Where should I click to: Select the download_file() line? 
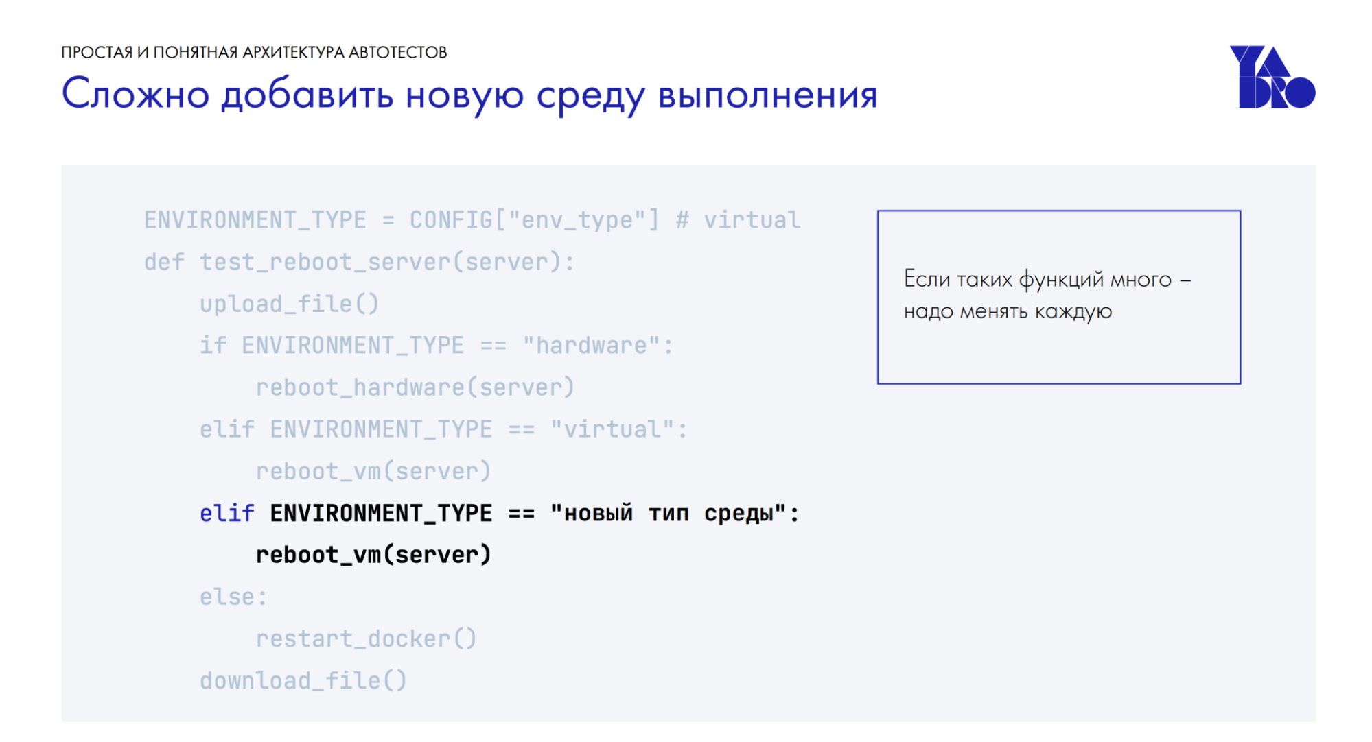pyautogui.click(x=303, y=680)
